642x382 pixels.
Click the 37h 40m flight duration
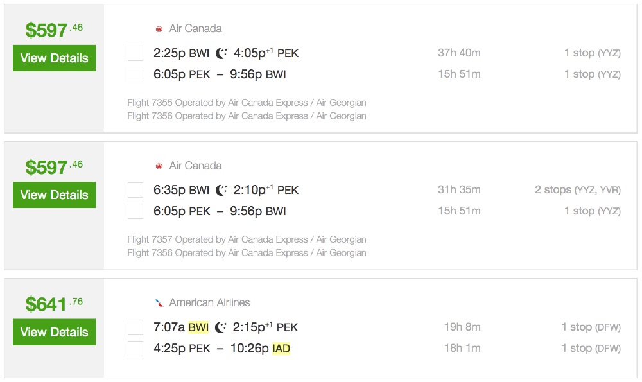pyautogui.click(x=459, y=53)
